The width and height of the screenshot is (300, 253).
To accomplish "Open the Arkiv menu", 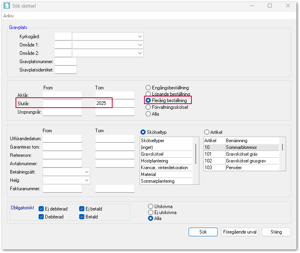I will [x=8, y=15].
